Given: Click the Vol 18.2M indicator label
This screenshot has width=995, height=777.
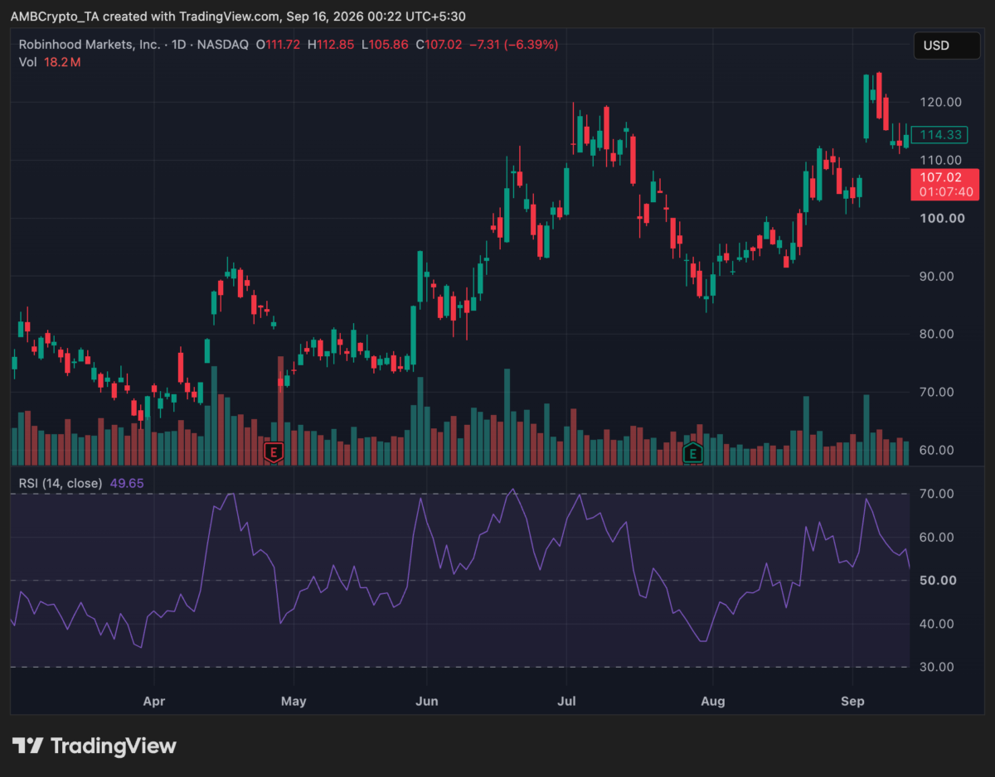Looking at the screenshot, I should pyautogui.click(x=49, y=61).
